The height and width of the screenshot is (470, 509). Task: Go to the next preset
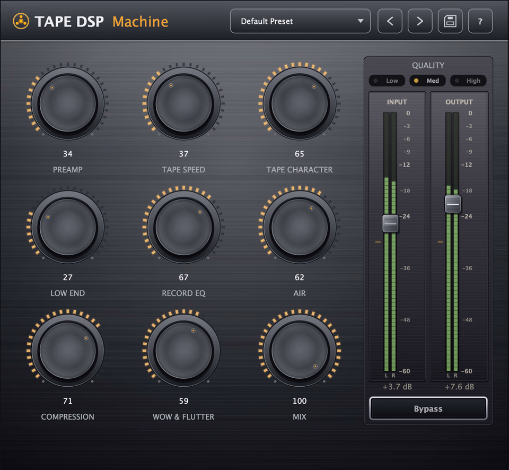pyautogui.click(x=420, y=21)
